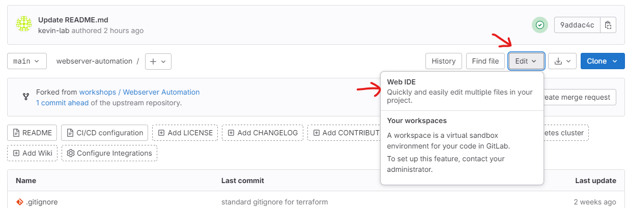Open the History button
The image size is (628, 208).
444,61
